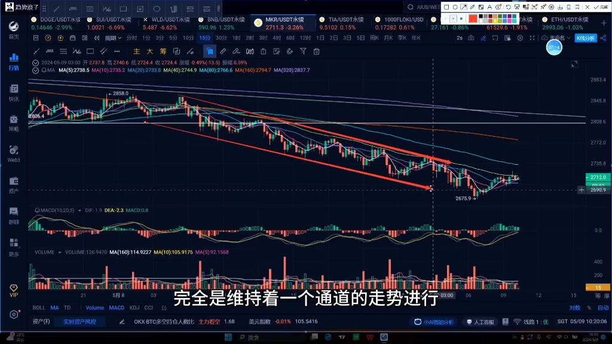Toggle the Volume sub-chart

point(95,308)
